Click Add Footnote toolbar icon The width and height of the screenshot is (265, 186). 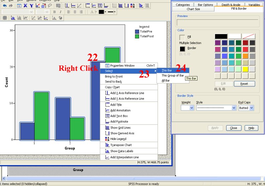(106, 6)
